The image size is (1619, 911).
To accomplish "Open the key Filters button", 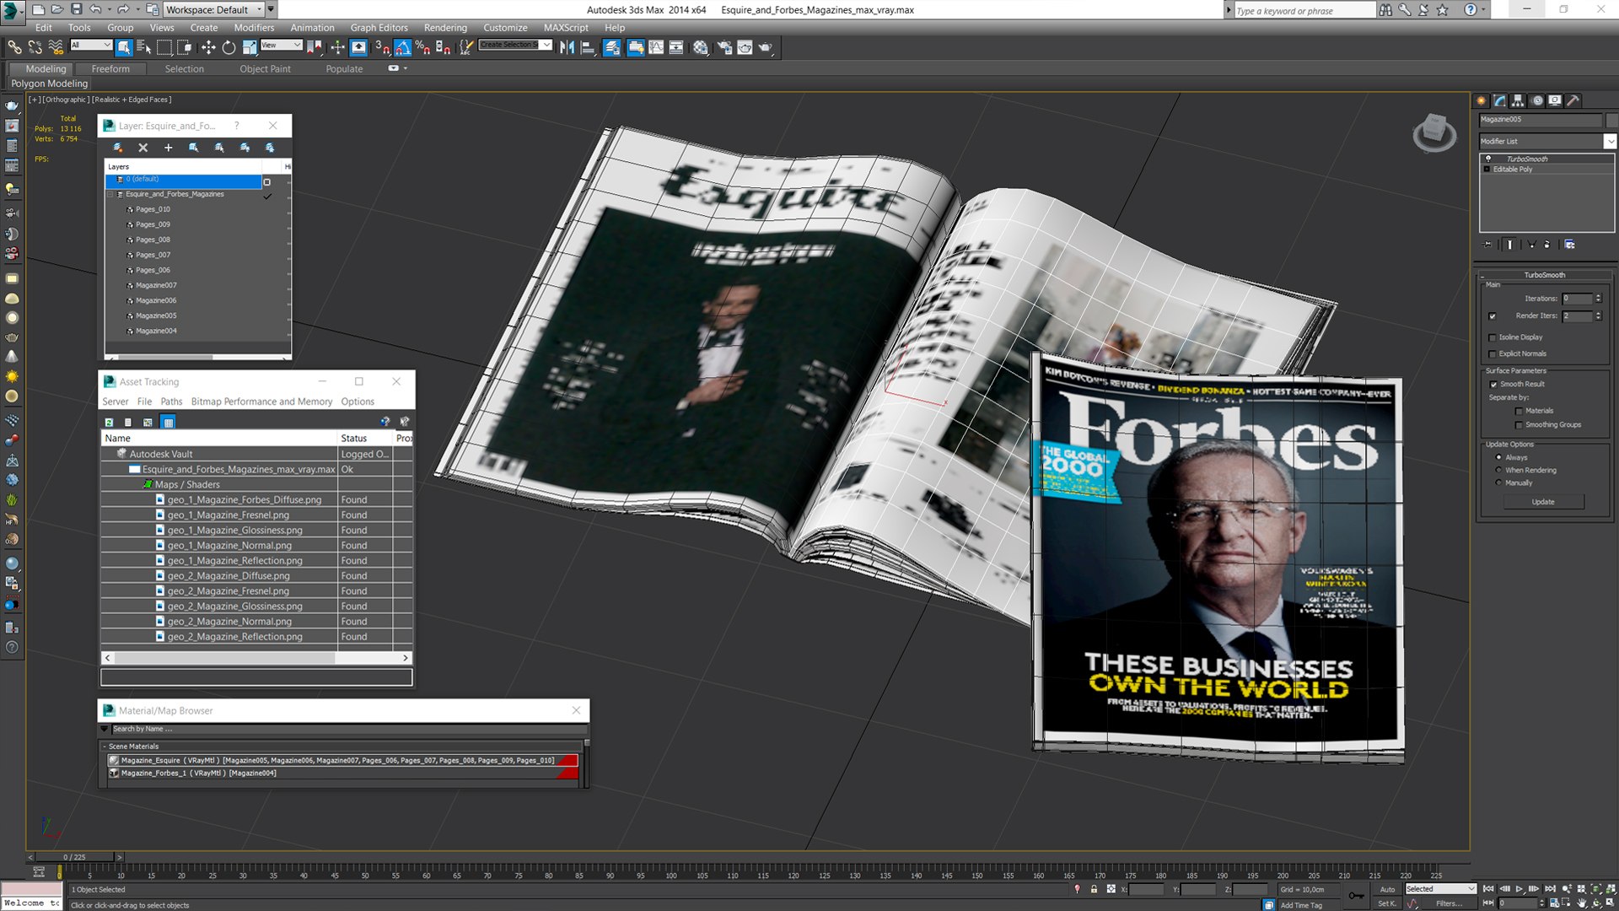I will pyautogui.click(x=1449, y=903).
